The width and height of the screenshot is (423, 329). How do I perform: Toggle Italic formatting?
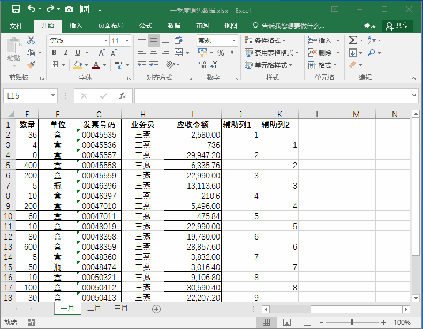click(66, 53)
